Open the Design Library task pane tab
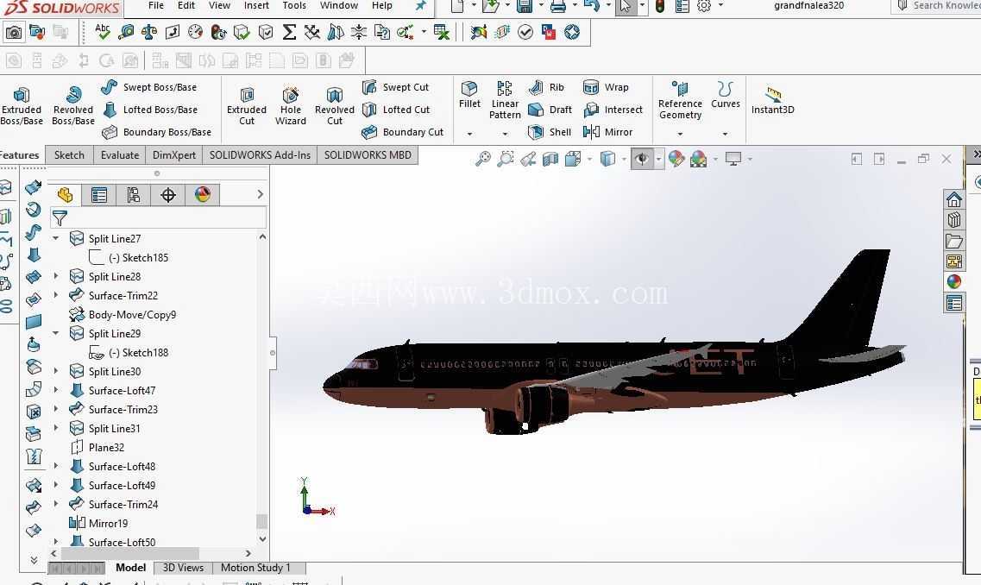The height and width of the screenshot is (585, 981). pos(953,220)
